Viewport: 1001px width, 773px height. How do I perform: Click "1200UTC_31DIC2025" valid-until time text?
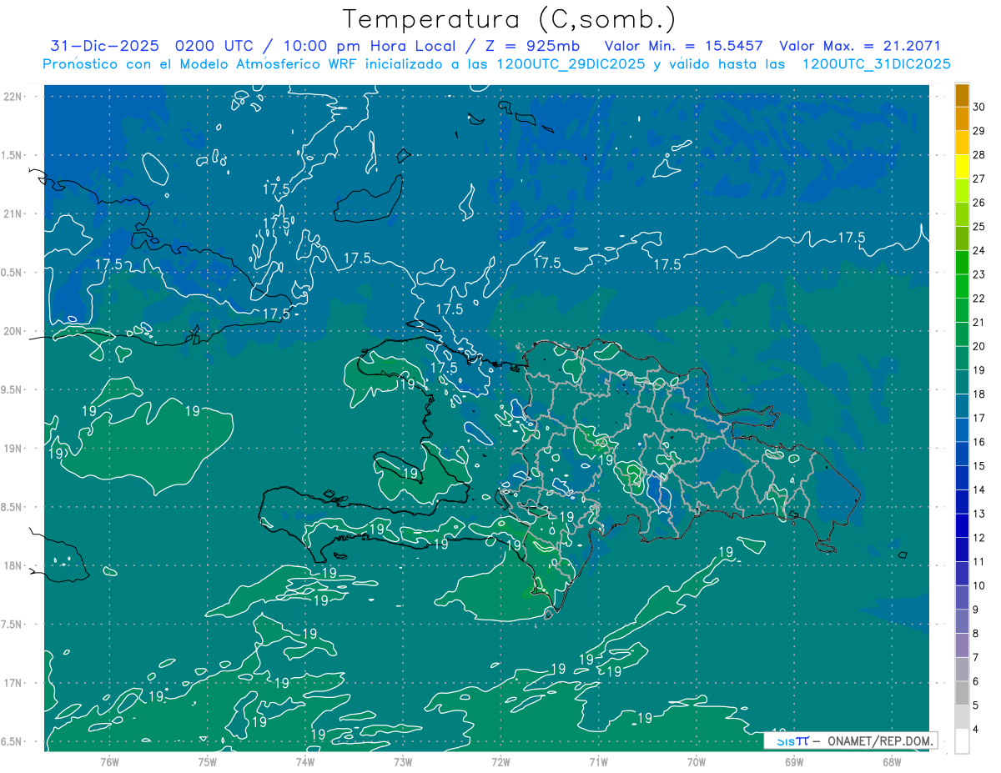877,64
